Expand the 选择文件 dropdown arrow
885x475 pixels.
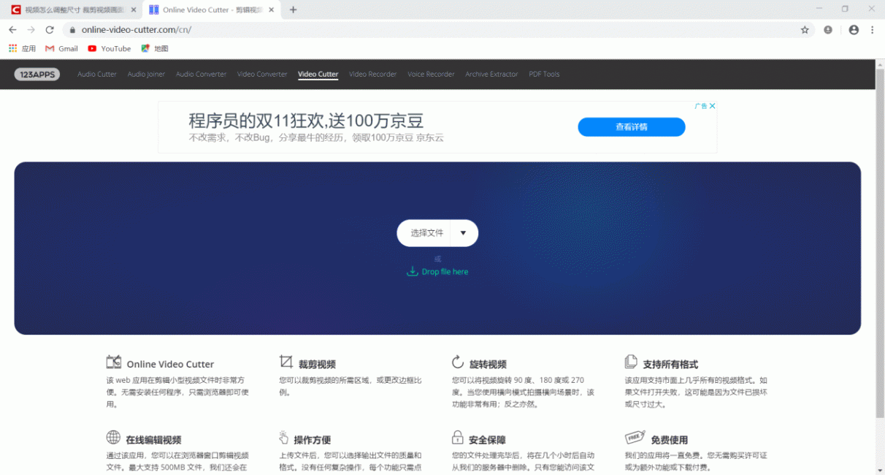point(463,233)
